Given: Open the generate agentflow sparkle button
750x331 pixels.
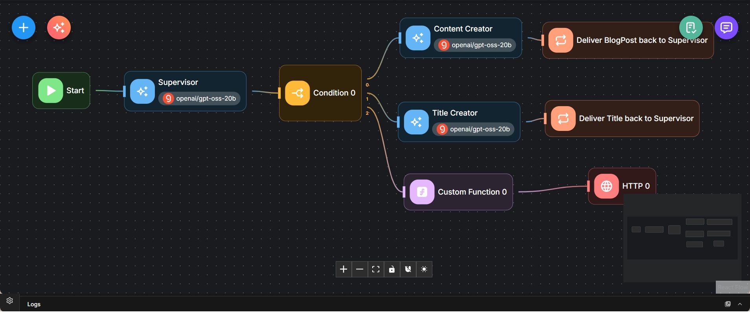Looking at the screenshot, I should pos(59,28).
